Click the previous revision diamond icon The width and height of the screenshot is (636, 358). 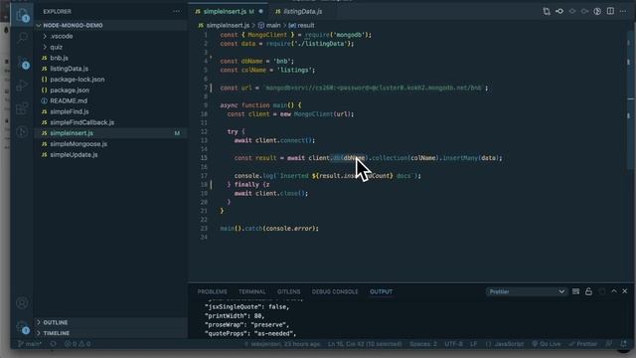pyautogui.click(x=572, y=11)
